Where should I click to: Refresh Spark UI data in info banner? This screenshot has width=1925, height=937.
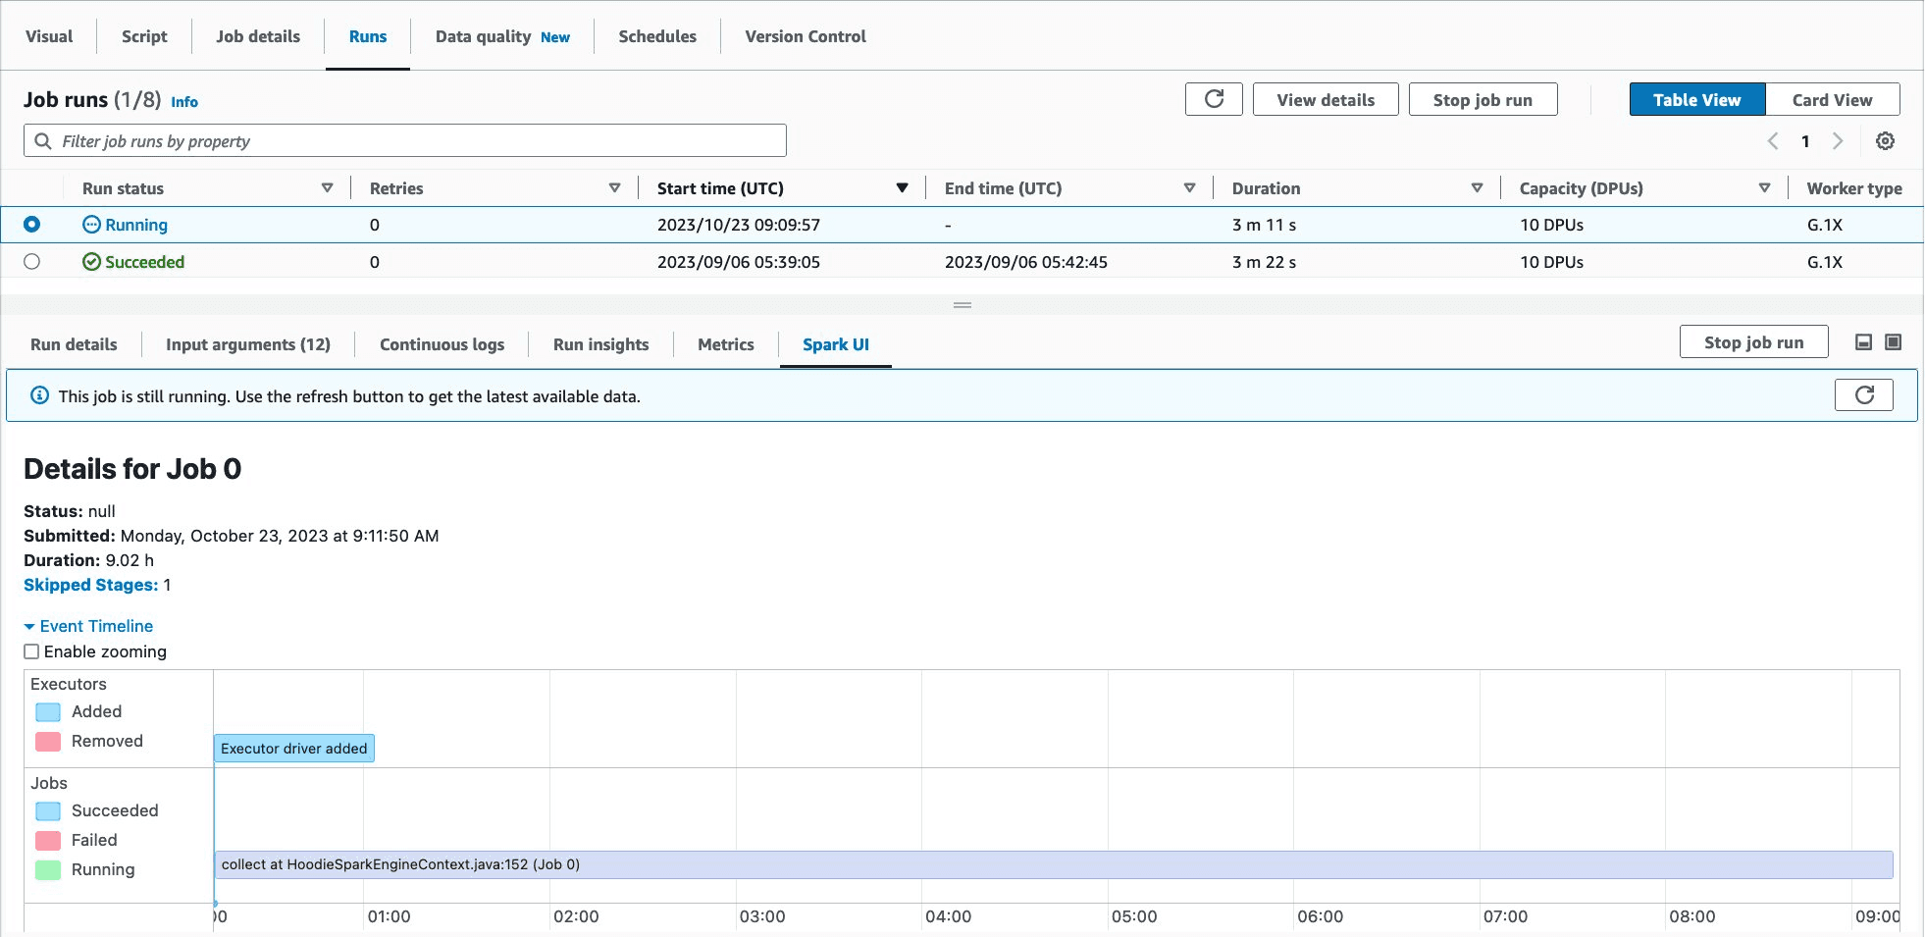pos(1864,394)
